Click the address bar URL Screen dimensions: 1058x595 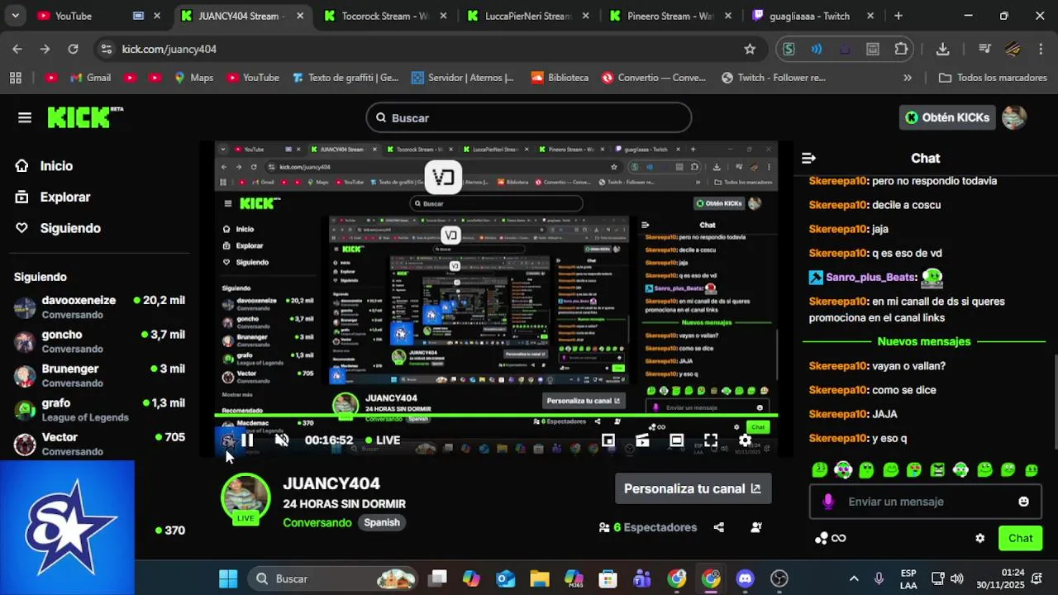[169, 49]
